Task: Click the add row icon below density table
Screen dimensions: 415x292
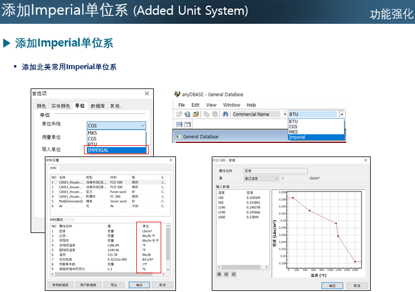Action: click(x=219, y=274)
